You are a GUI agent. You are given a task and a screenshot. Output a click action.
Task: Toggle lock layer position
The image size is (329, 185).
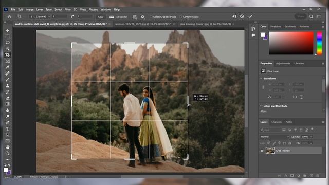point(279,143)
